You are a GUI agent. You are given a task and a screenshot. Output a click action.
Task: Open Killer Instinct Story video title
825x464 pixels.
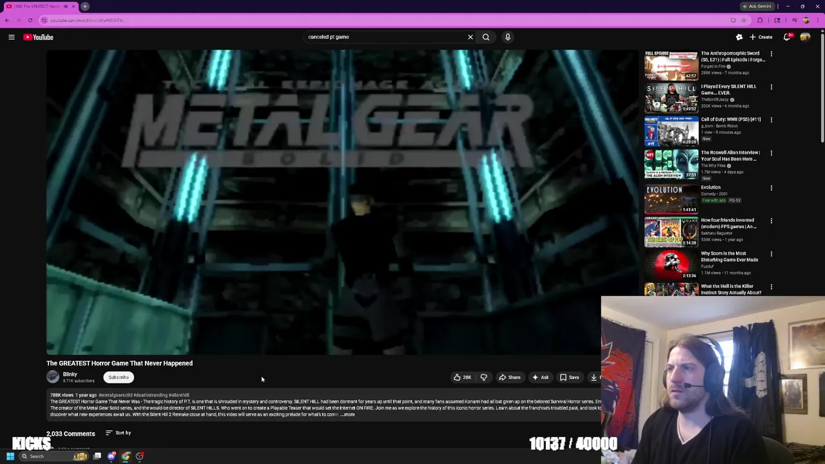tap(731, 289)
